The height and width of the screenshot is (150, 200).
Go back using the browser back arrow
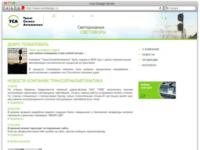click(x=7, y=8)
